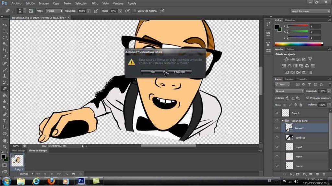The height and width of the screenshot is (186, 332).
Task: Open the Modo Pincel dropdown
Action: pos(54,11)
